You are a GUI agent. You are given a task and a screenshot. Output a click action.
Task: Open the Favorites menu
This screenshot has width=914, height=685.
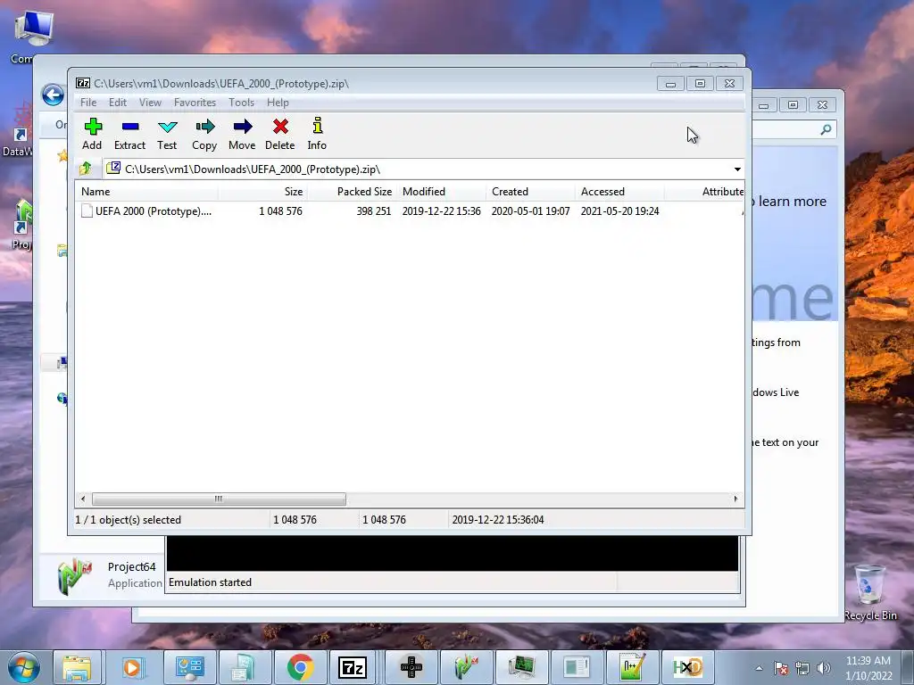click(x=195, y=103)
